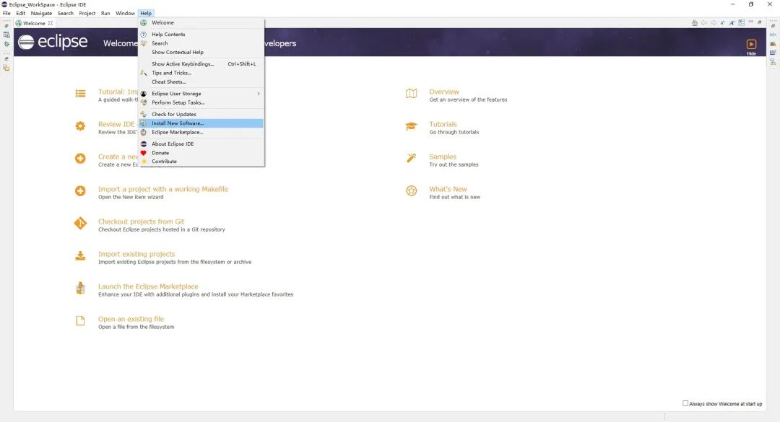
Task: Select the Welcome editor tab
Action: [x=34, y=23]
